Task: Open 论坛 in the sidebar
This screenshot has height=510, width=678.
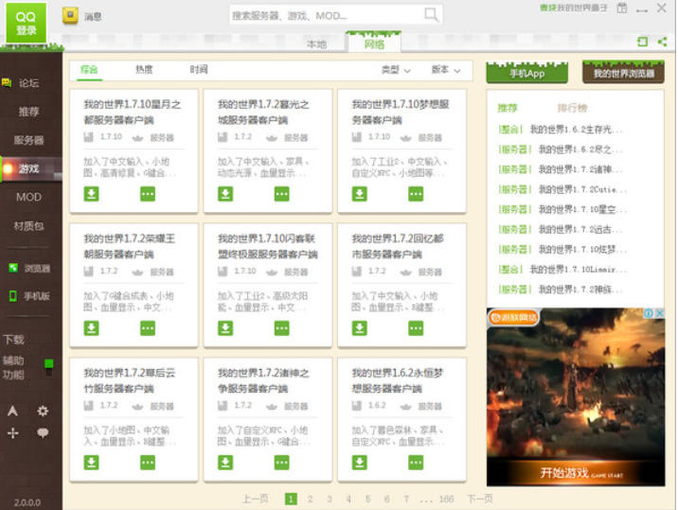Action: (28, 83)
